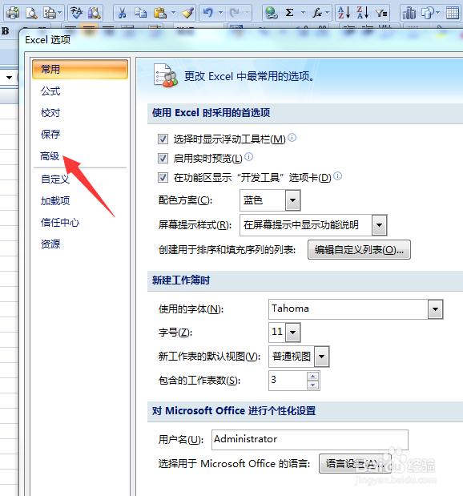Image resolution: width=463 pixels, height=496 pixels.
Task: Insert hyperlink using the globe icon
Action: point(271,13)
